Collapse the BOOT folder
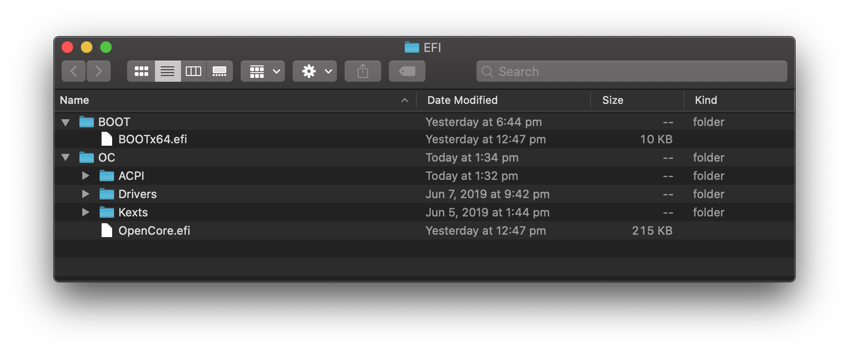The width and height of the screenshot is (849, 353). click(66, 122)
